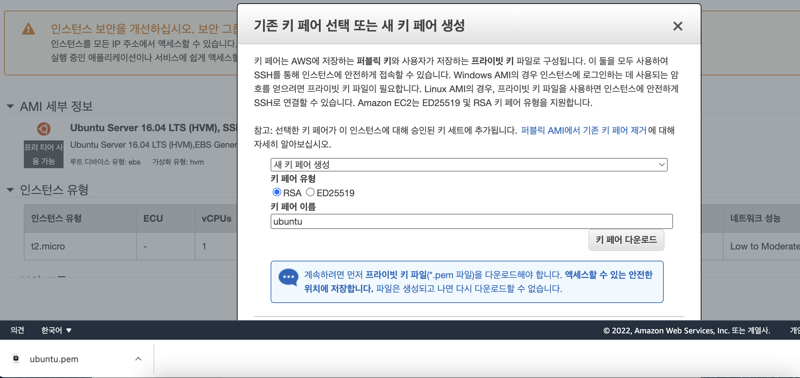Click the 프리 티어 사용 가능 badge
The image size is (800, 378).
44,154
